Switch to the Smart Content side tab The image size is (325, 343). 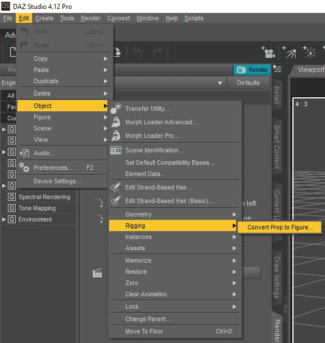277,147
